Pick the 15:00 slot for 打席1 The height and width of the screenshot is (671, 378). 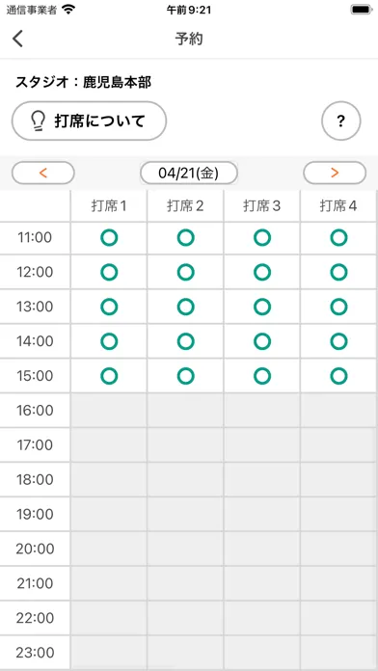(109, 376)
